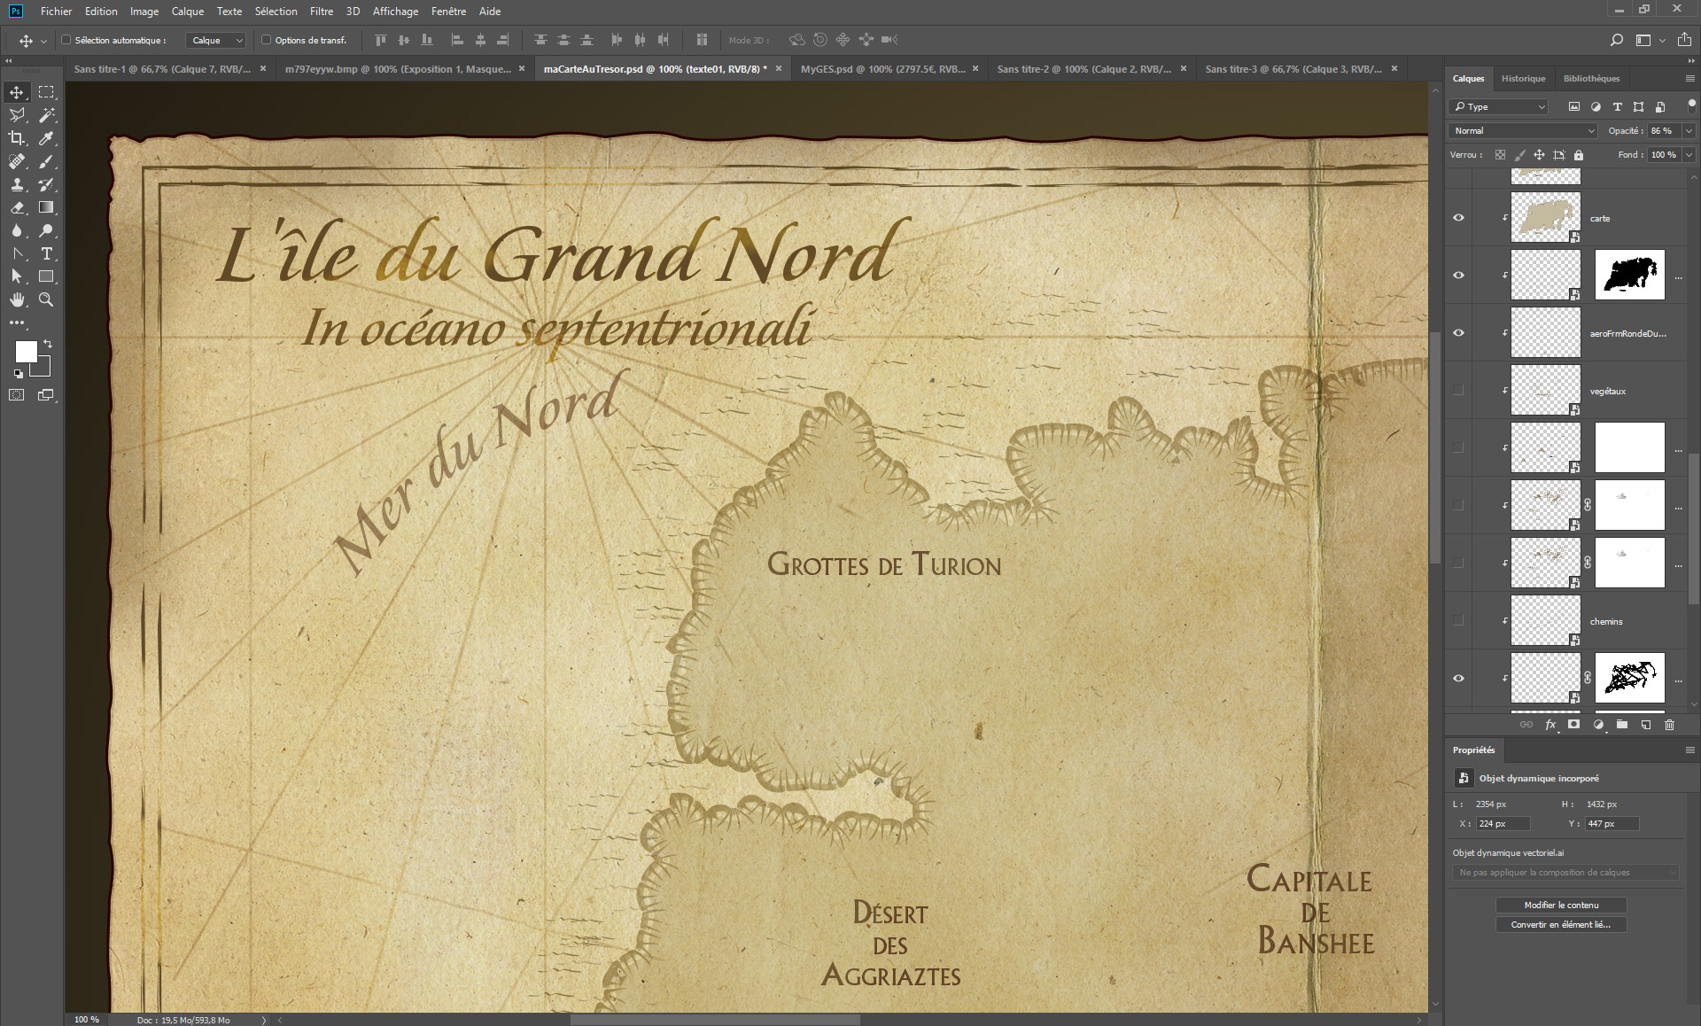Hide the carte layer
This screenshot has width=1701, height=1026.
tap(1458, 218)
